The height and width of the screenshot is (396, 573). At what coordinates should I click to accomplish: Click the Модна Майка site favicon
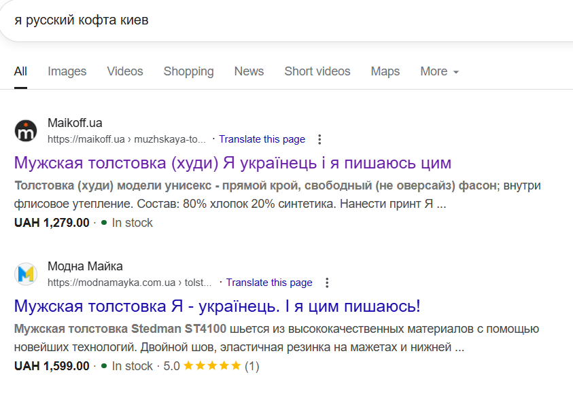[x=26, y=274]
